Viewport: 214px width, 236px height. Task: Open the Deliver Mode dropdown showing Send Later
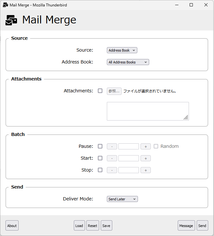click(122, 199)
